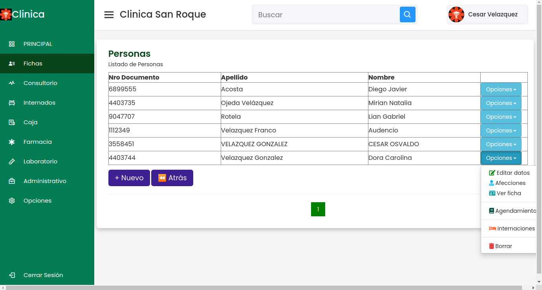The image size is (542, 290).
Task: Click document number 4403735
Action: pos(122,103)
